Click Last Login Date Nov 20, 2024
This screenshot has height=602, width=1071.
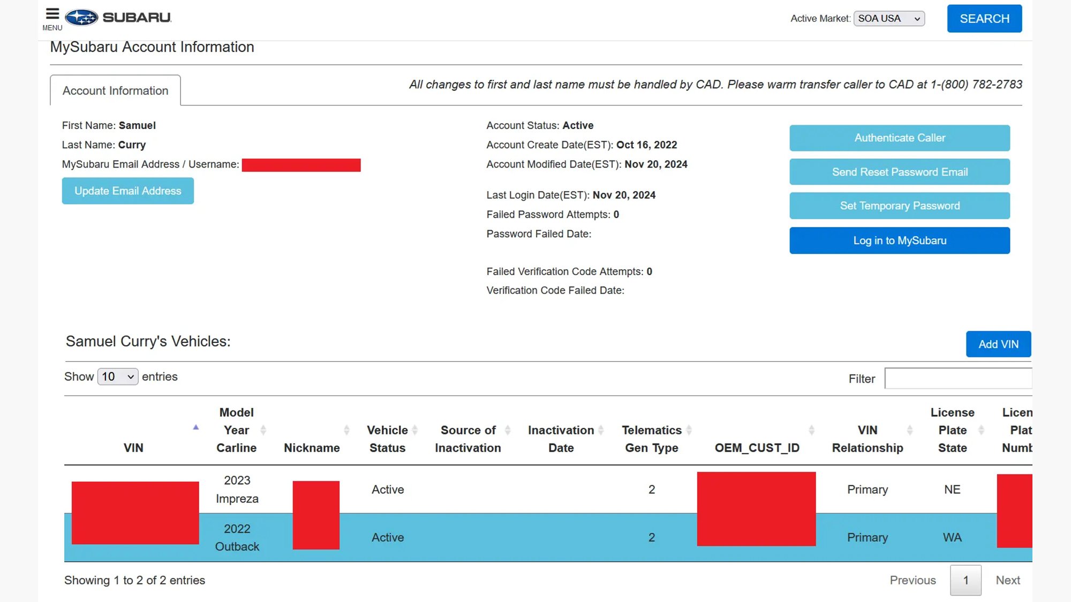571,195
